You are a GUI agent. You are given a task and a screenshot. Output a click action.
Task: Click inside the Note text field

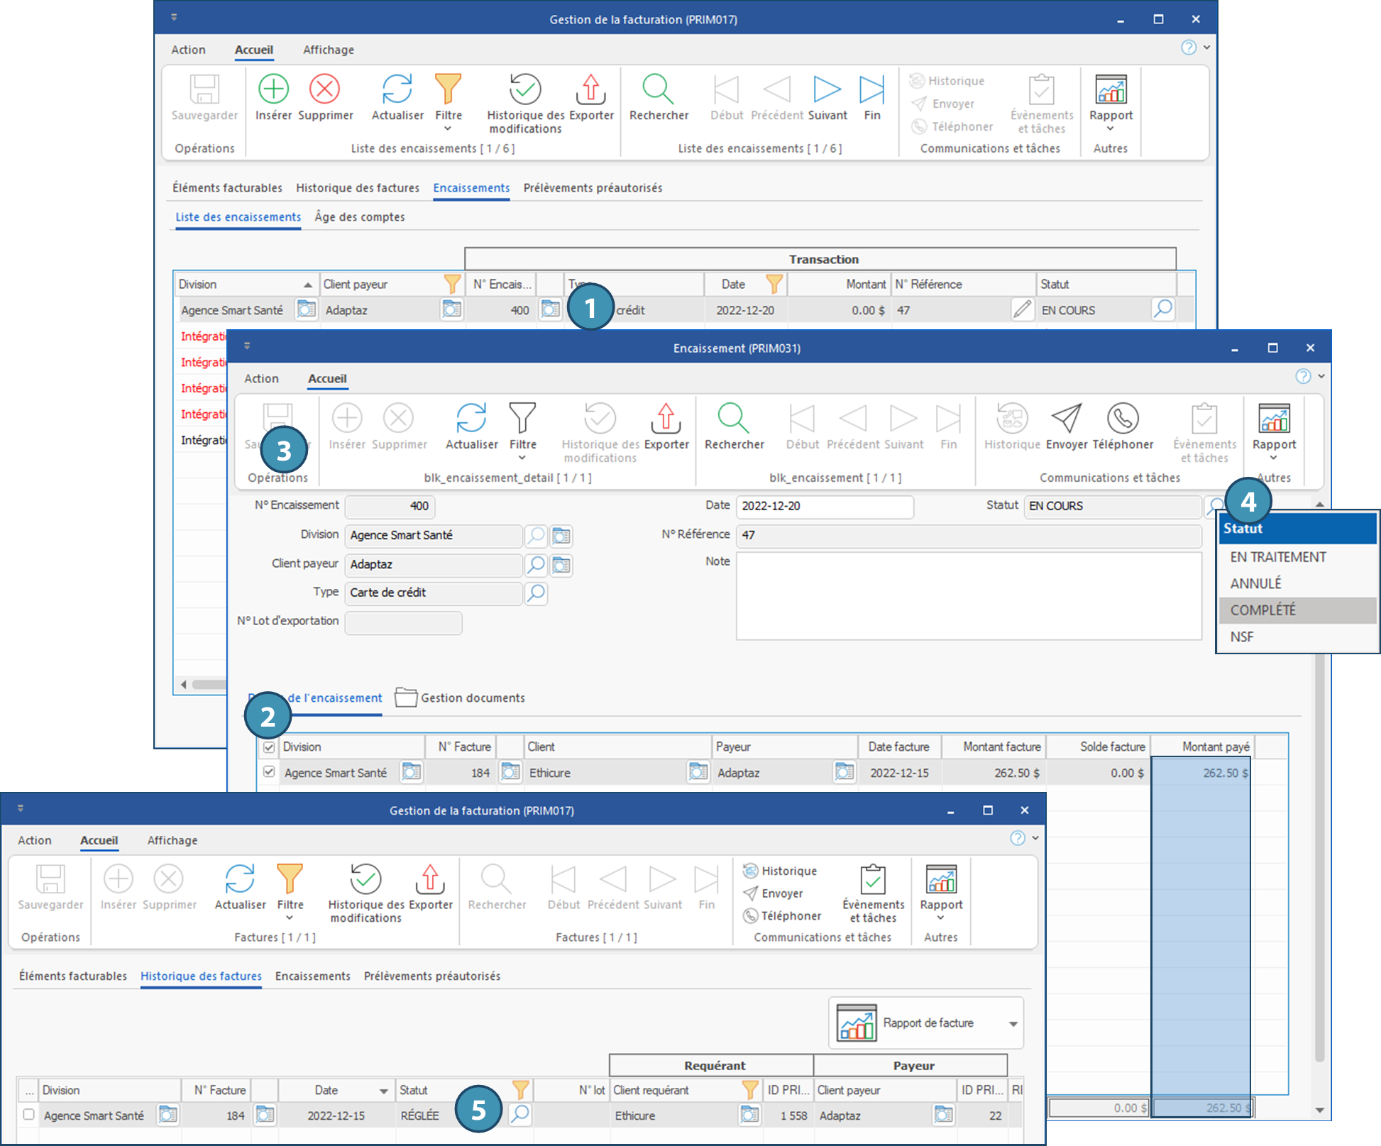(x=969, y=596)
